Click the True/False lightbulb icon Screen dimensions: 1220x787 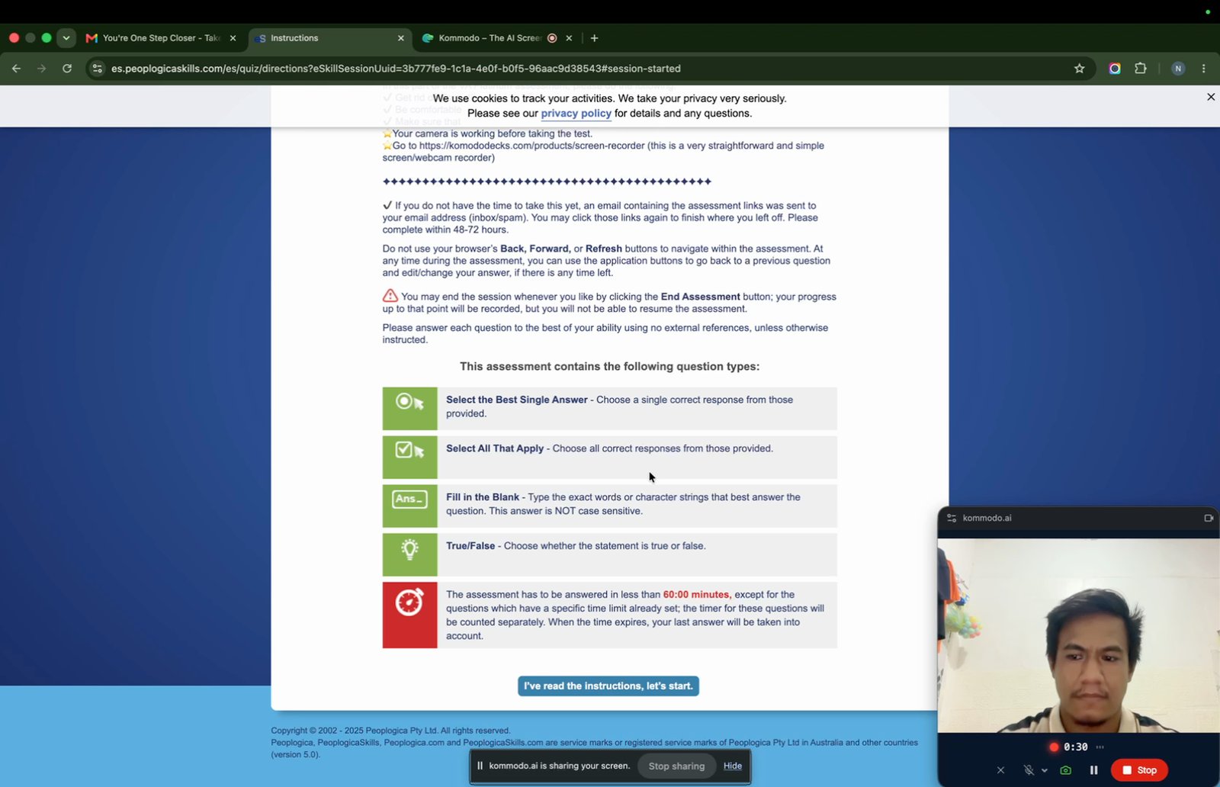[409, 554]
